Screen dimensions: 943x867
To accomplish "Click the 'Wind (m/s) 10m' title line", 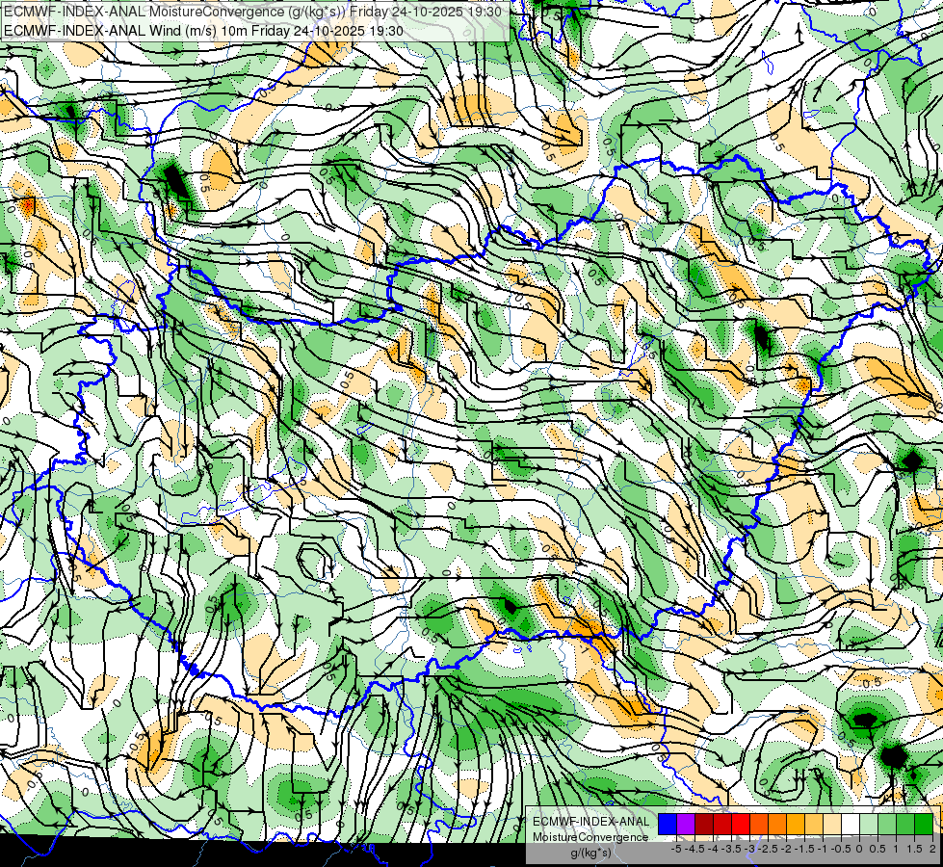I will point(203,30).
